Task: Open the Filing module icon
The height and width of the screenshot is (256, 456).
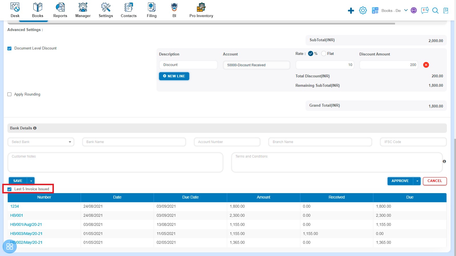Action: coord(152,7)
